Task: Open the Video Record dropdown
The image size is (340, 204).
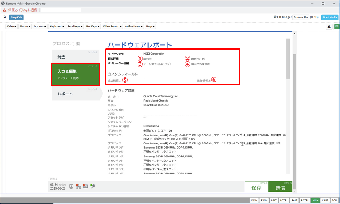Action: (x=112, y=26)
